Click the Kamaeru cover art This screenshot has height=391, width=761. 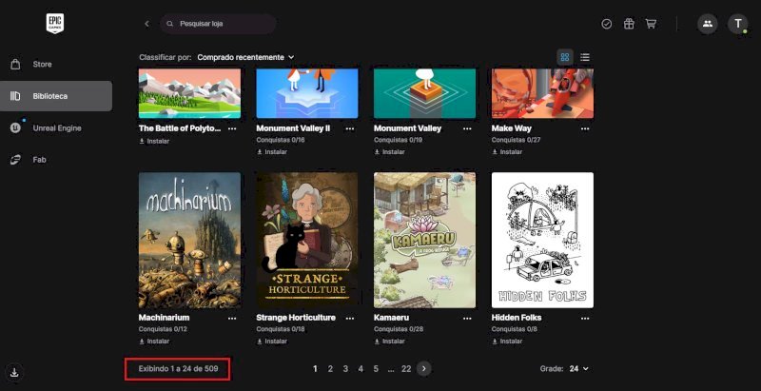(x=424, y=240)
